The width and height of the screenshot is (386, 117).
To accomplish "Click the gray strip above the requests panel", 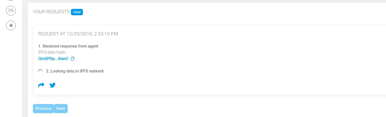I will pos(204,1).
